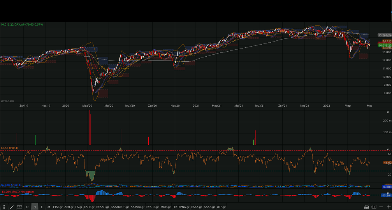Open the chart info icon
This screenshot has width=392, height=210.
[4, 207]
